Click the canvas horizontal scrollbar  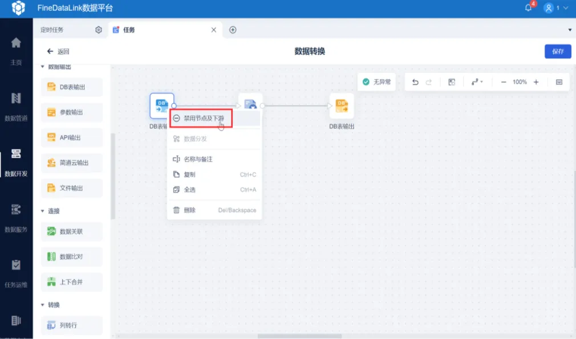[299, 336]
